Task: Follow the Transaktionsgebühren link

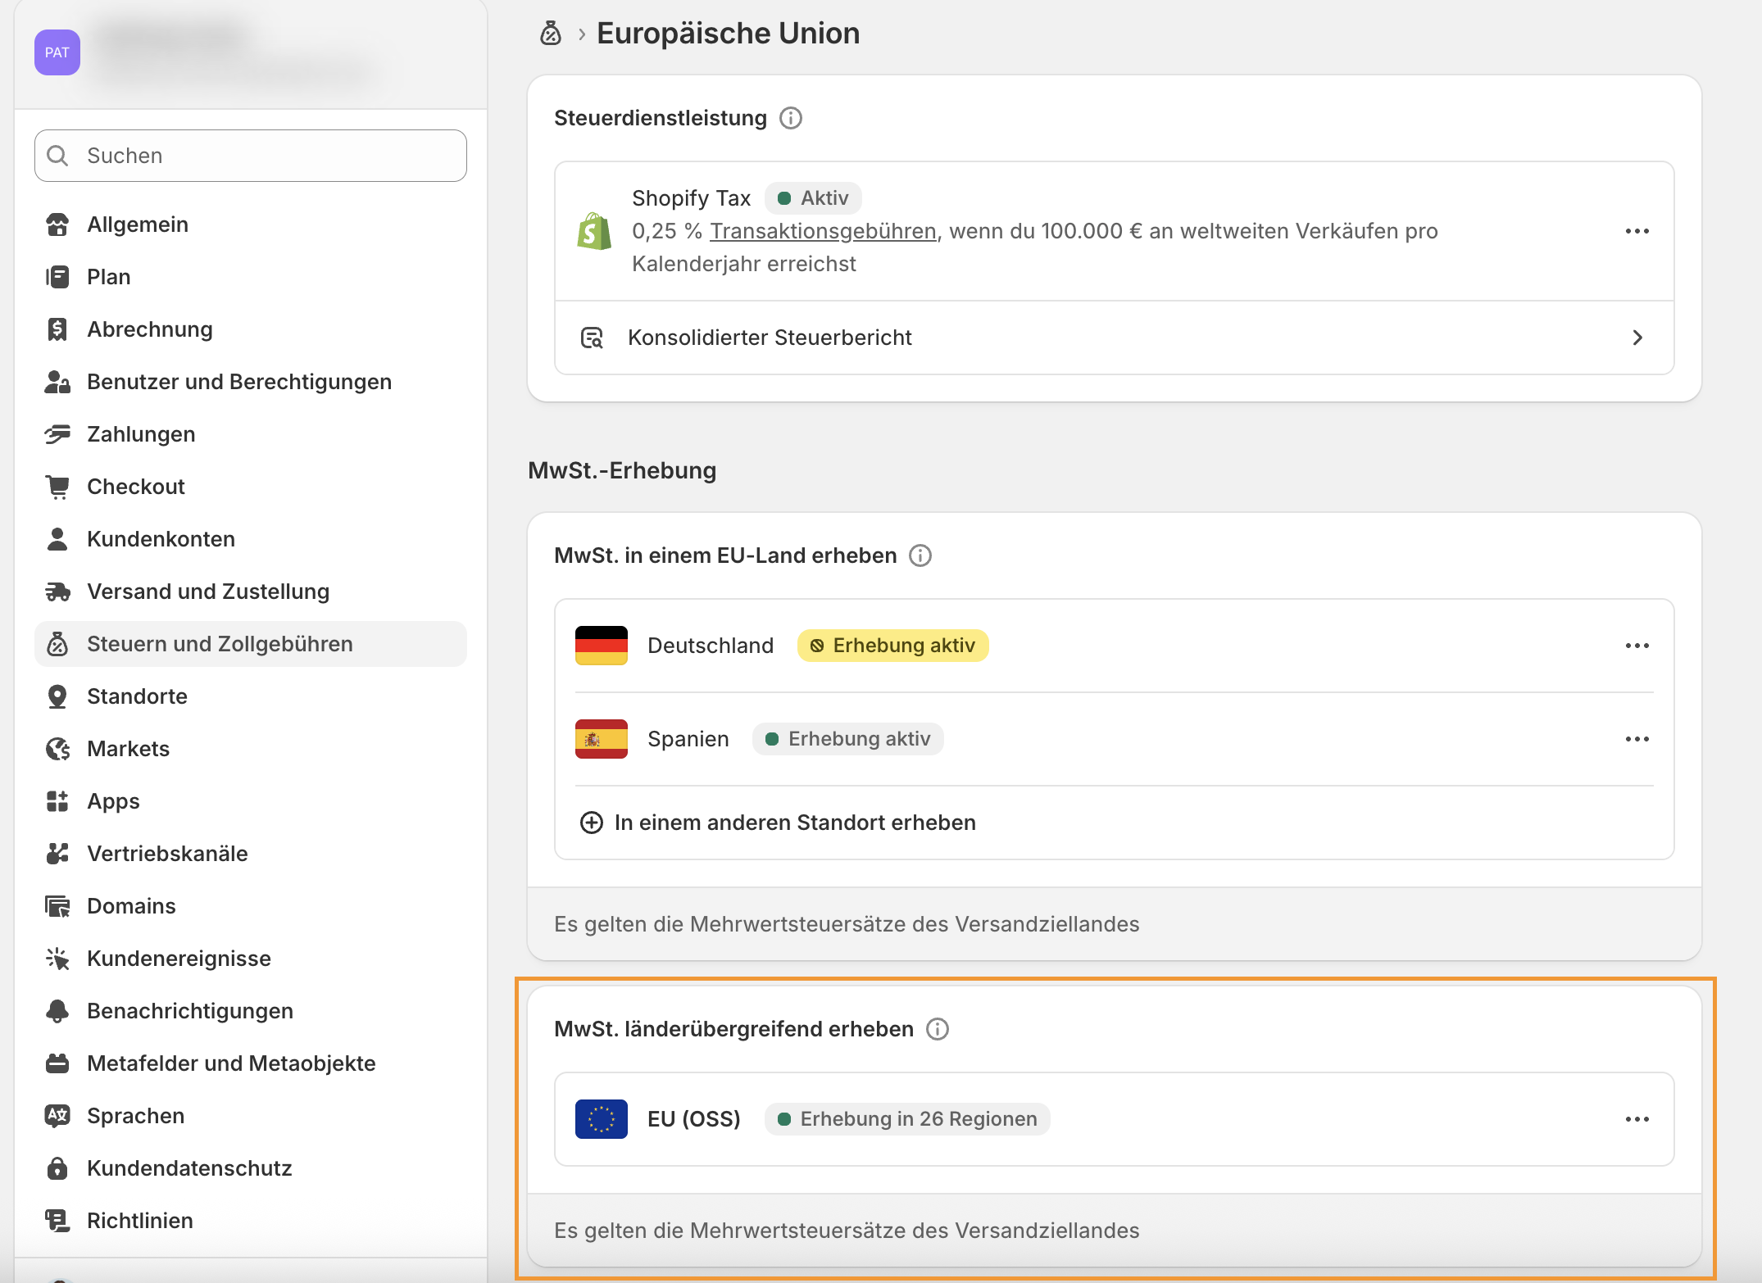Action: [x=822, y=231]
